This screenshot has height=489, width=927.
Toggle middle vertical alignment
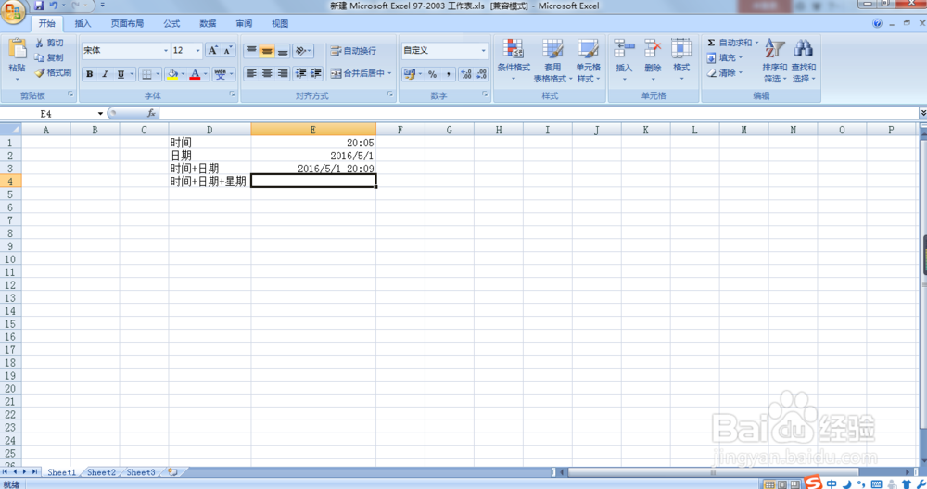point(267,51)
